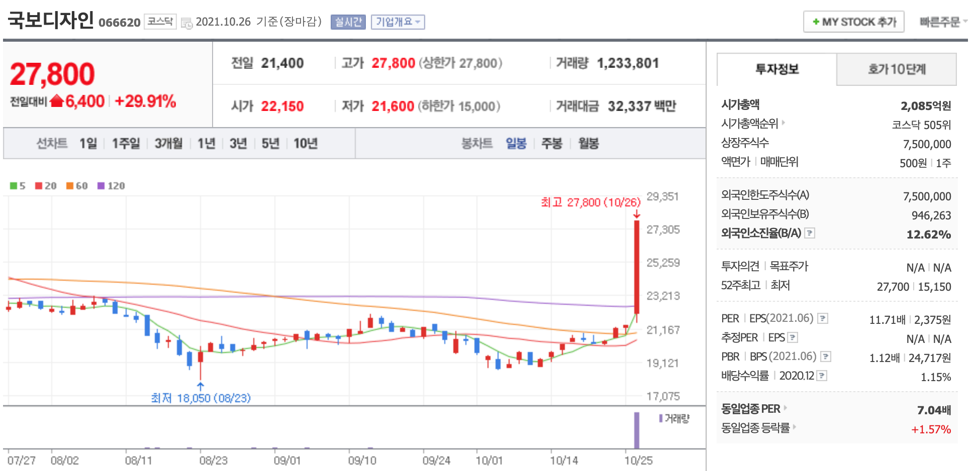Click help icon next to 추정PER EPS
974x471 pixels.
tap(793, 337)
